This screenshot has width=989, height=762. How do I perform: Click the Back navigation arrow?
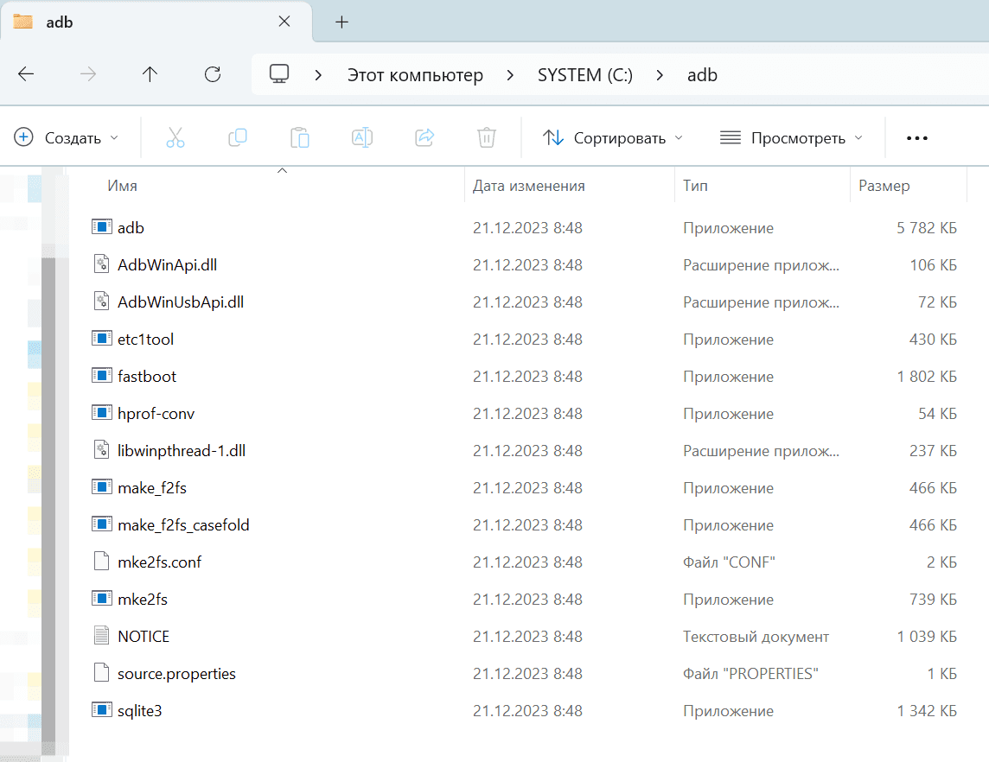click(26, 74)
